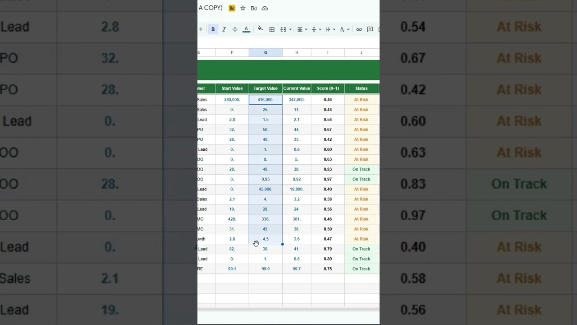Select current value cell 0.92
Viewport: 577px width, 325px height.
tap(297, 179)
